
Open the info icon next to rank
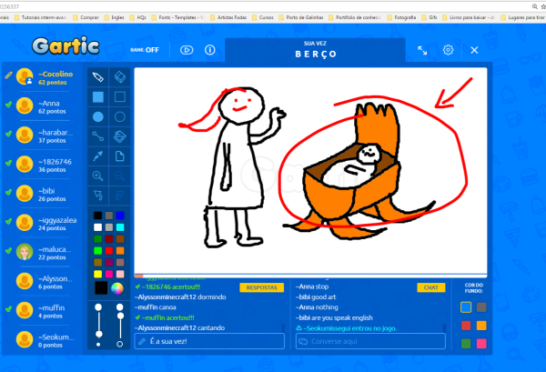point(209,50)
